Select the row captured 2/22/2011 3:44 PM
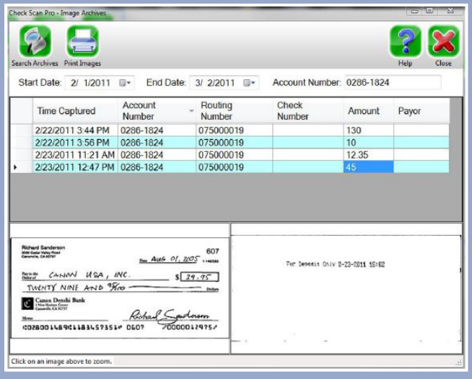Image resolution: width=472 pixels, height=379 pixels. [x=72, y=130]
